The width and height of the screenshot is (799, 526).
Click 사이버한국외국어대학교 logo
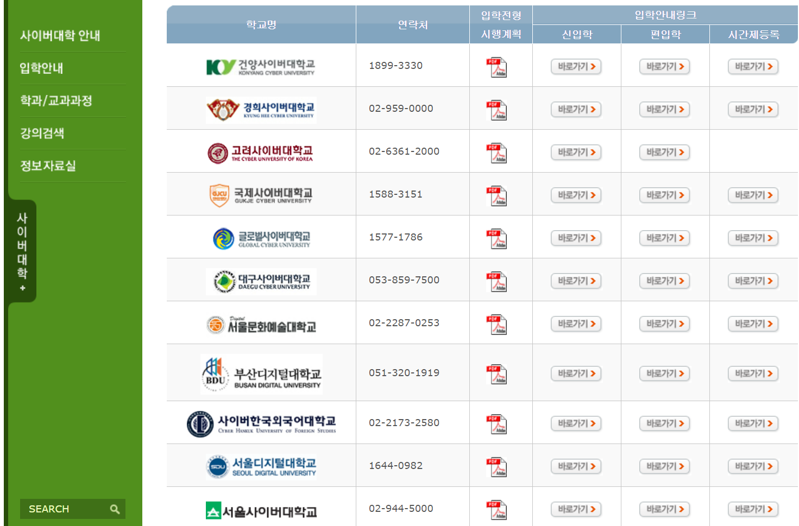point(261,424)
